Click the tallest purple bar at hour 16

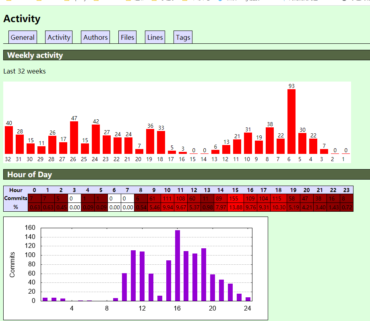pos(178,266)
